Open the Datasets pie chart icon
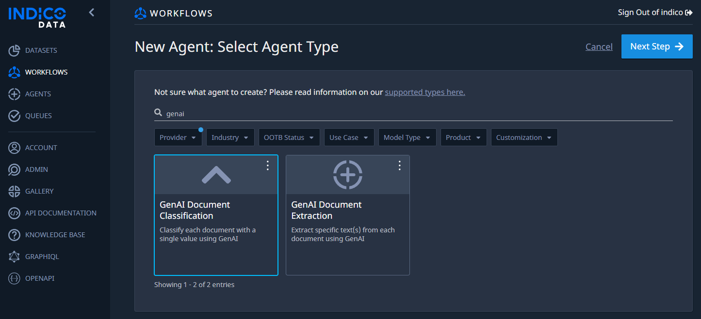The image size is (701, 319). (14, 50)
